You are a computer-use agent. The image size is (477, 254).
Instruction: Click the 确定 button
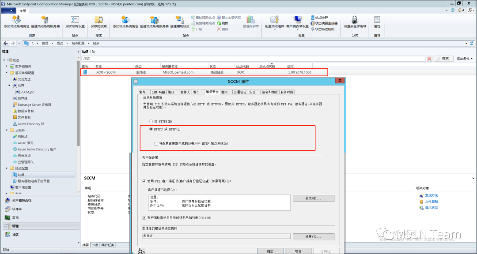point(270,251)
